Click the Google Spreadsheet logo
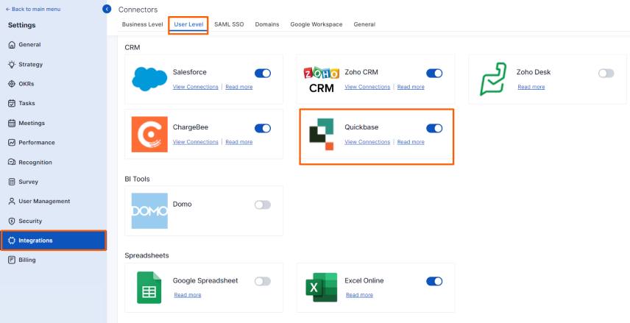Image resolution: width=630 pixels, height=323 pixels. pos(149,288)
